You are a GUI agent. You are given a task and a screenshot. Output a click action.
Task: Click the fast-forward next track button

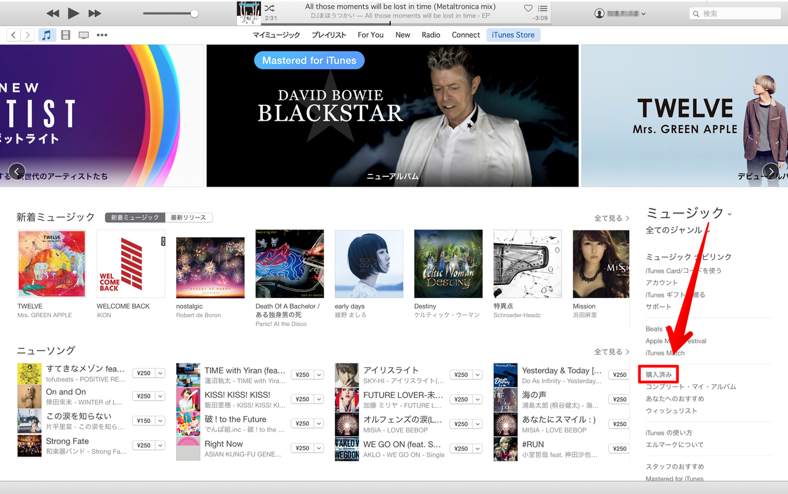94,13
